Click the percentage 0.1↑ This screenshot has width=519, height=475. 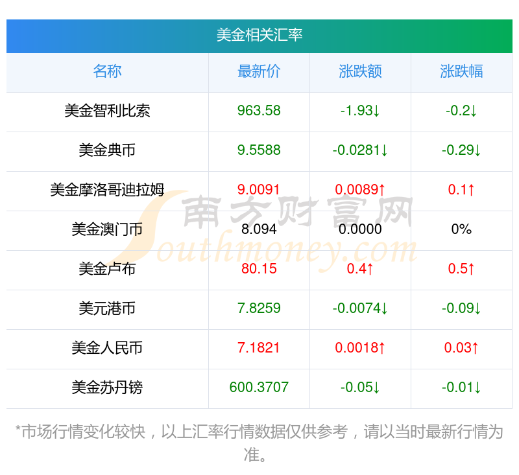[x=461, y=190]
